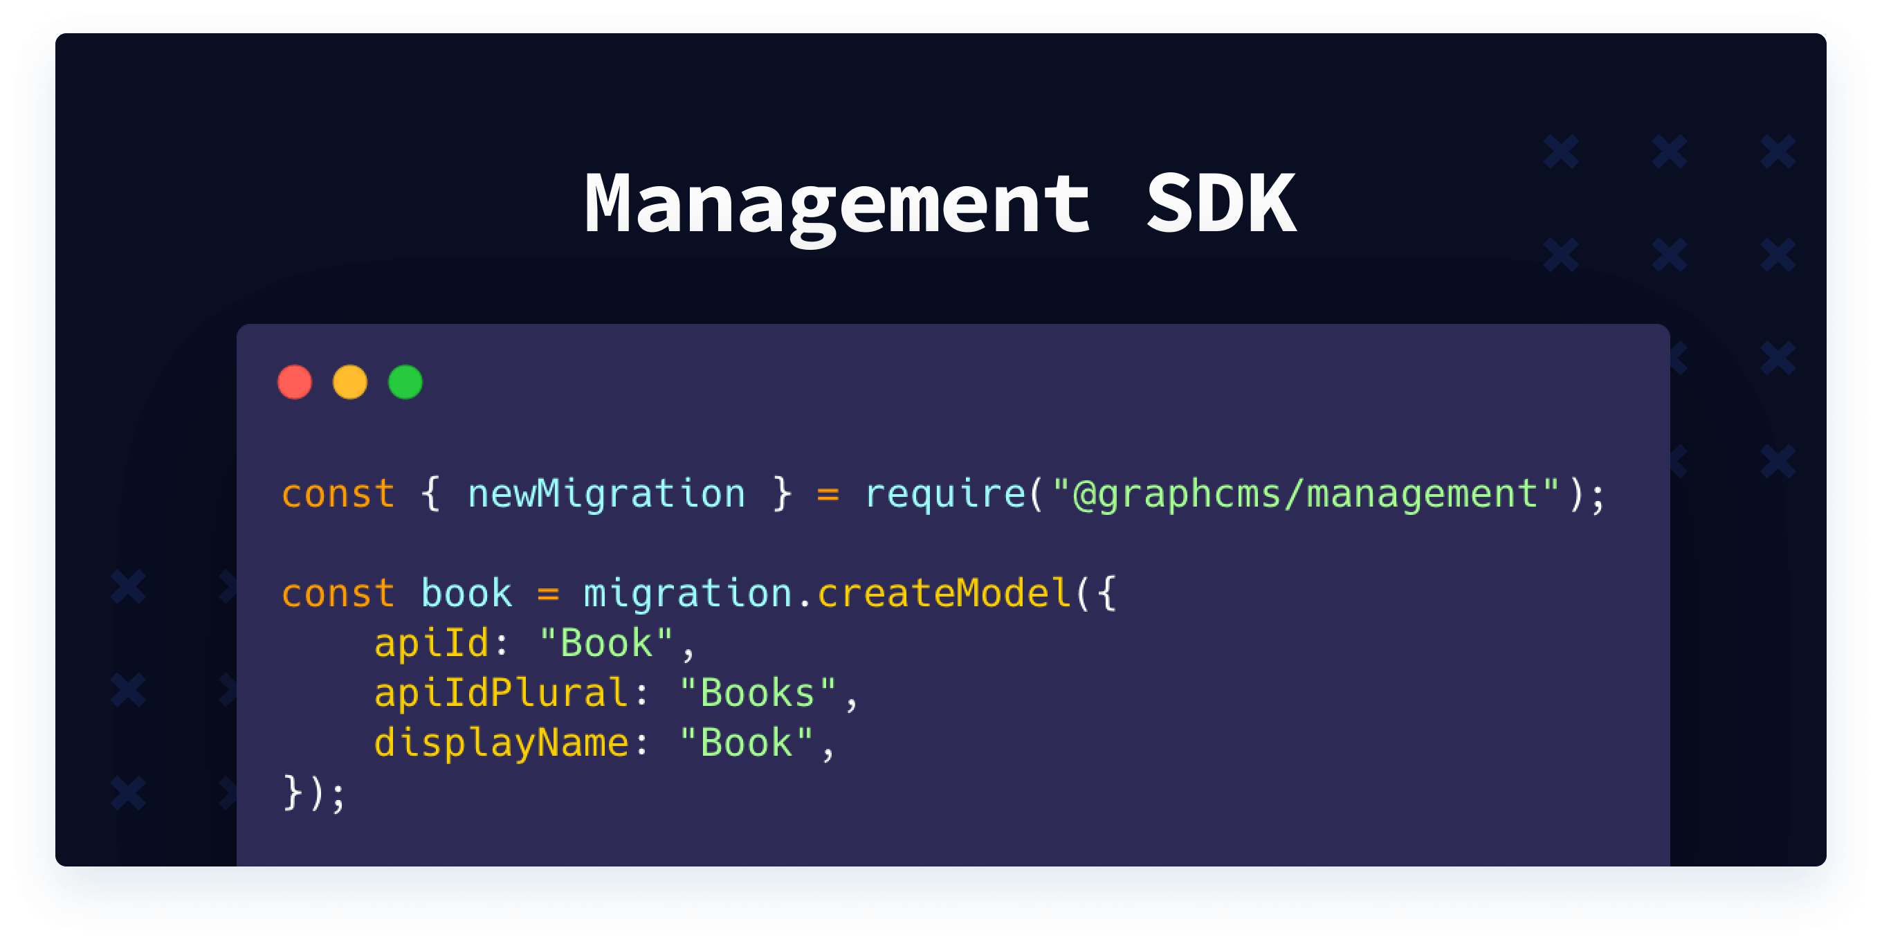Click the yellow minimize dot of code window
The image size is (1882, 944).
tap(350, 382)
